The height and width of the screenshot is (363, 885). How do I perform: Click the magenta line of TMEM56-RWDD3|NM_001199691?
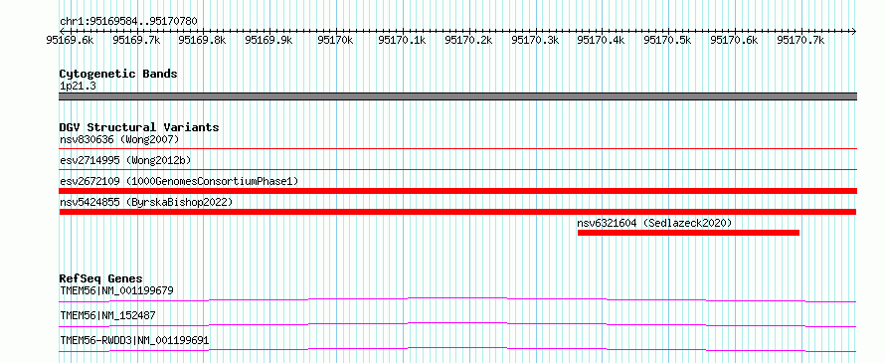pos(457,349)
